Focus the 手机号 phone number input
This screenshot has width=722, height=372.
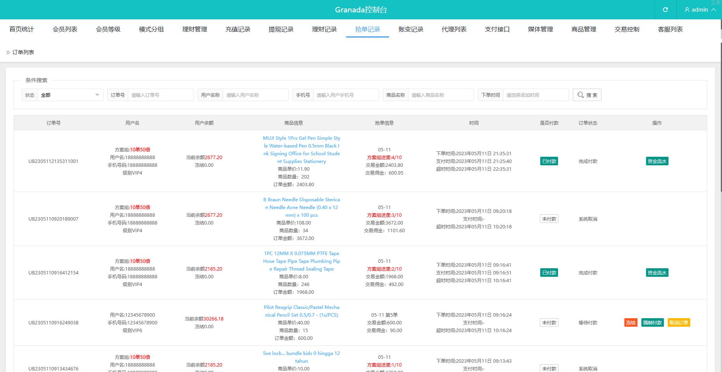point(346,95)
